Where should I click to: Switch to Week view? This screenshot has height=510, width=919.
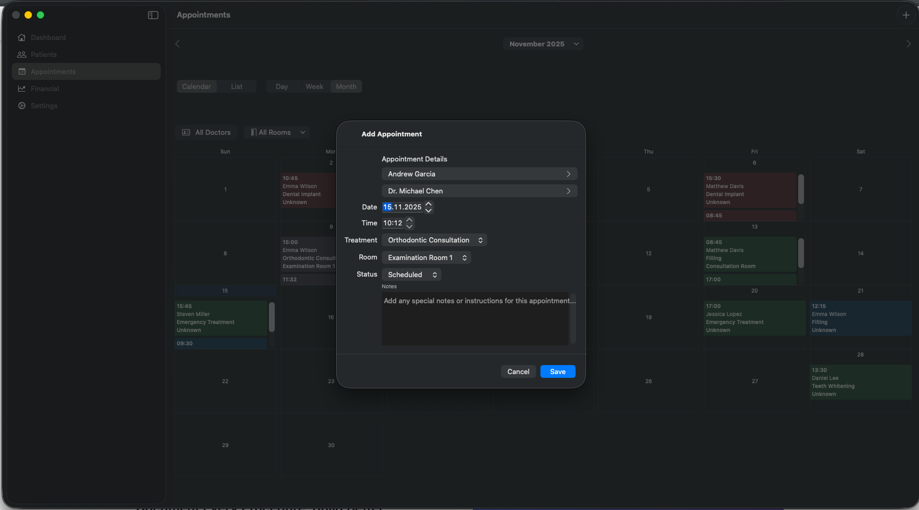tap(314, 86)
